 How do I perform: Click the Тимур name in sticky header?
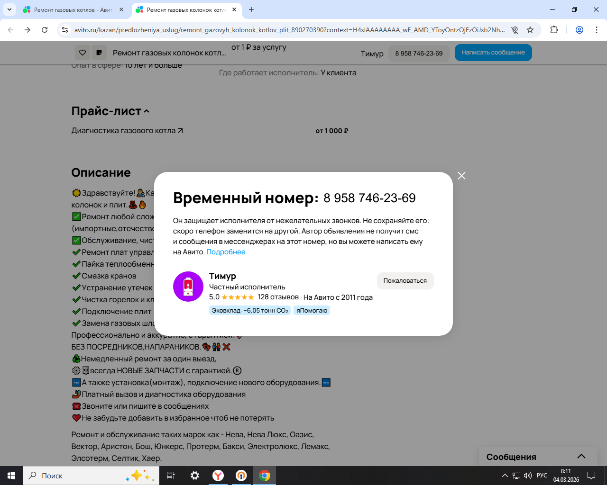pyautogui.click(x=372, y=54)
